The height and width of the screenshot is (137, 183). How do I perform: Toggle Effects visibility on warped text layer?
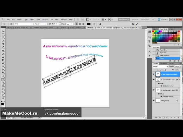[159, 83]
